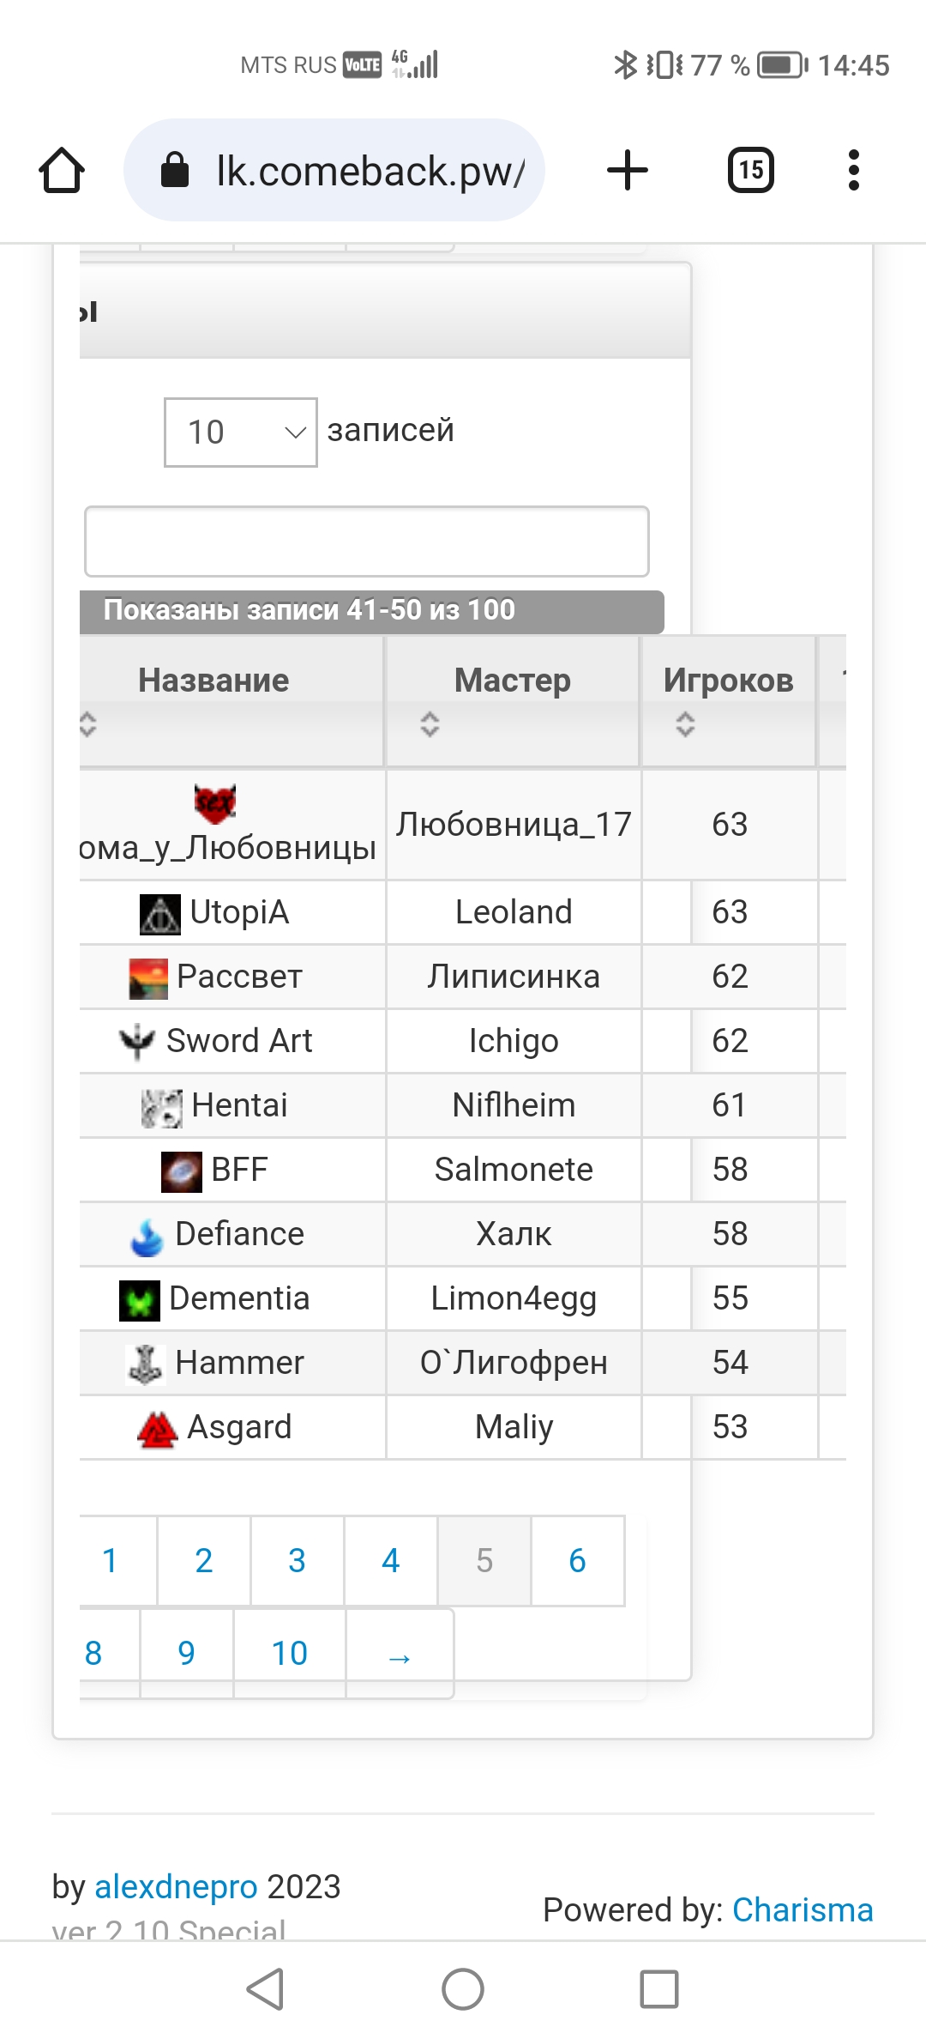The width and height of the screenshot is (926, 2039).
Task: Sort table by Название column
Action: [213, 681]
